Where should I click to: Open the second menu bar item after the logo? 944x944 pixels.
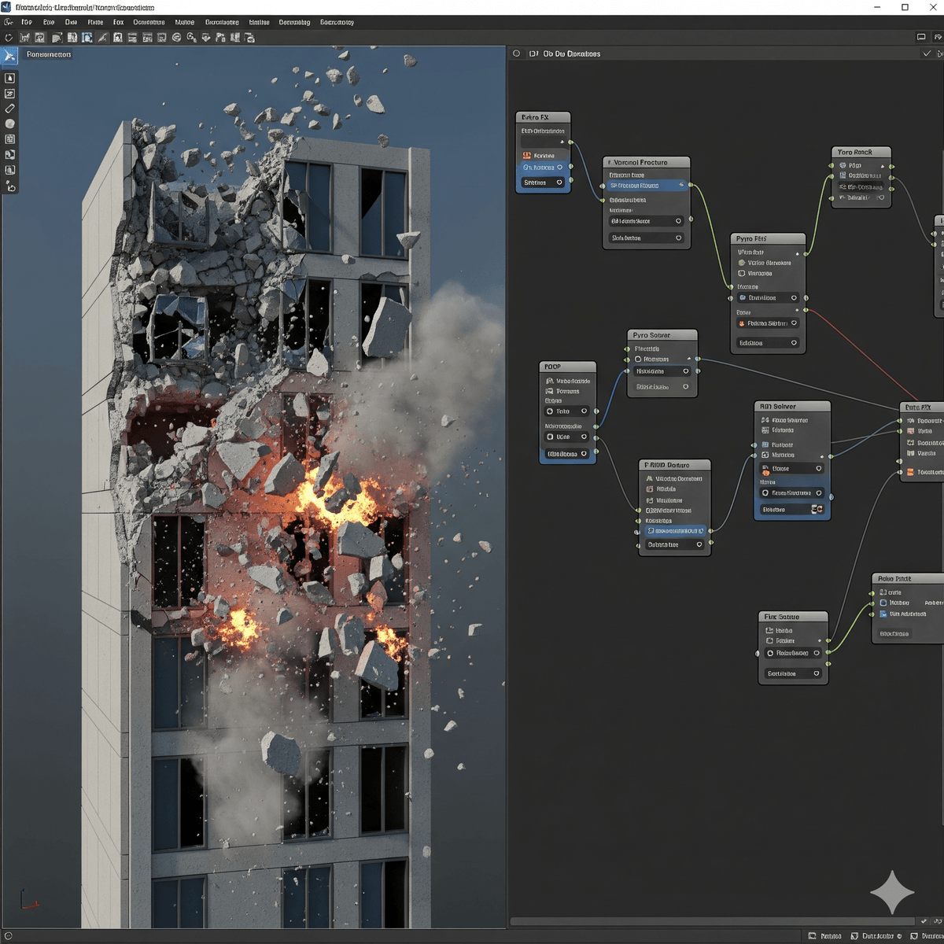[x=49, y=22]
